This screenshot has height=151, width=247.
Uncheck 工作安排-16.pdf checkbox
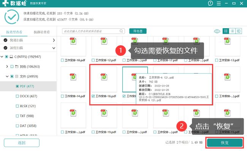[93, 96]
